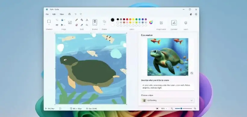Click the Fit to window icon
Viewport: 247px width, 117px height.
pos(157,109)
